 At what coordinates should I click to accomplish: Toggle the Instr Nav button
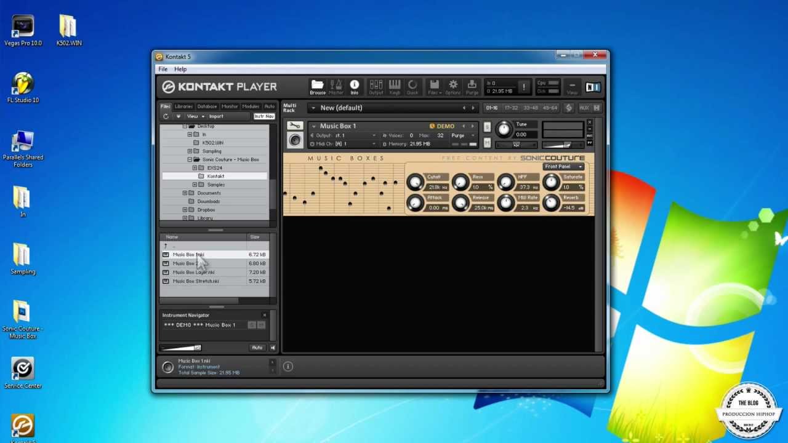pos(264,116)
